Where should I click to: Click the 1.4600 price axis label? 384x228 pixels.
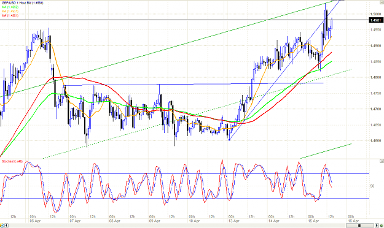(375, 141)
